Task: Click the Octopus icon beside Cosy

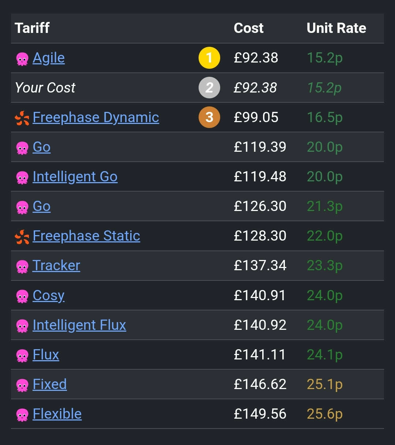Action: [x=22, y=296]
